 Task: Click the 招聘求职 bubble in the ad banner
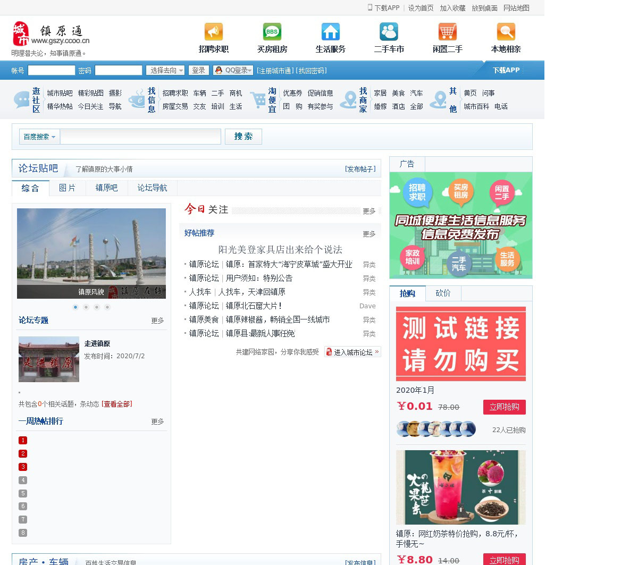(x=417, y=192)
